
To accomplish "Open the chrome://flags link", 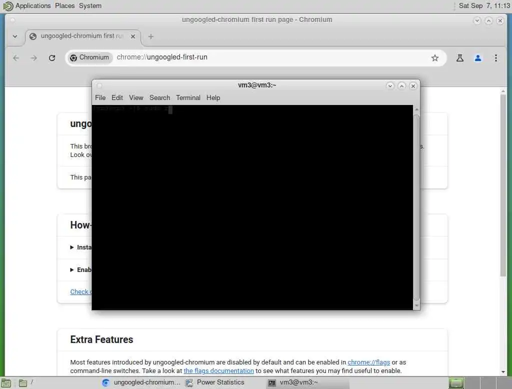I will (x=368, y=362).
